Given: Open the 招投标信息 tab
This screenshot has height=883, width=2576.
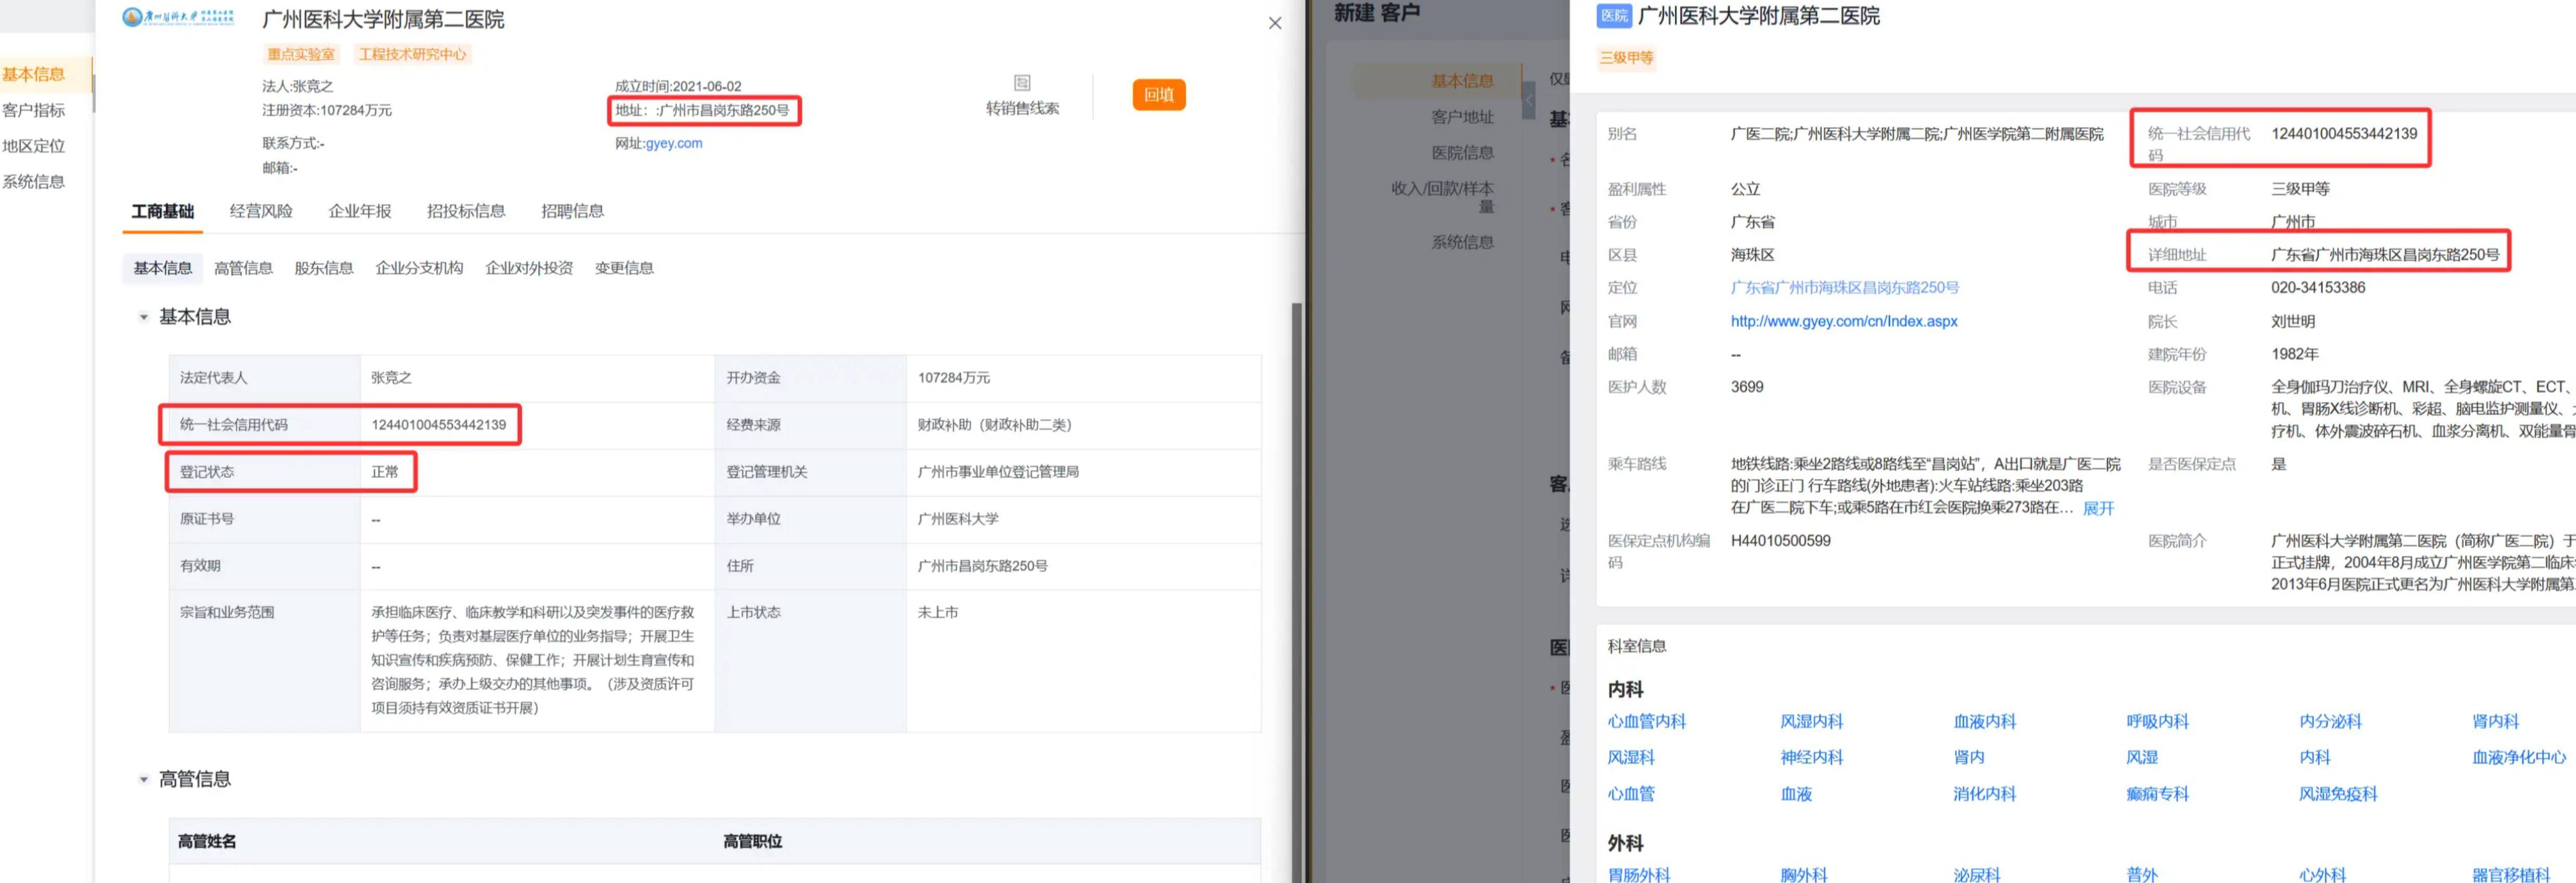Looking at the screenshot, I should point(465,211).
